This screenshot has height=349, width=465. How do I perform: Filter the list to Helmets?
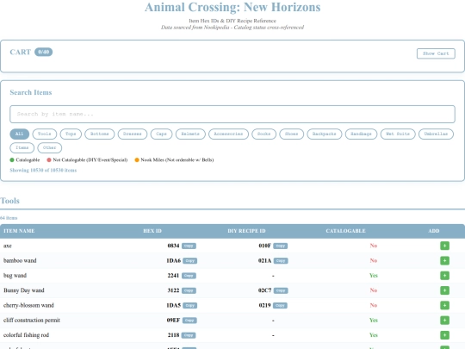tap(190, 134)
